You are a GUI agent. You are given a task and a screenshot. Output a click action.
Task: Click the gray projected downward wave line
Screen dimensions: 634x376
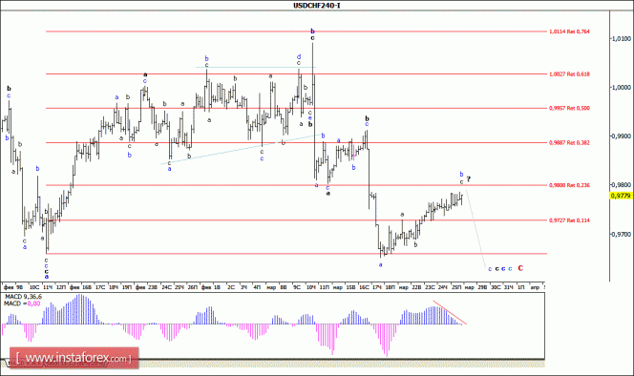475,228
